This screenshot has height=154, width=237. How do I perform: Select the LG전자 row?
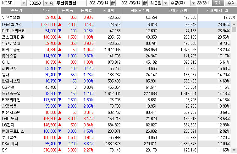point(116,125)
